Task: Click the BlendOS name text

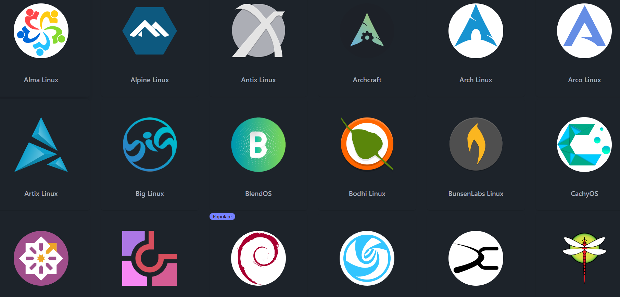Action: (x=258, y=194)
